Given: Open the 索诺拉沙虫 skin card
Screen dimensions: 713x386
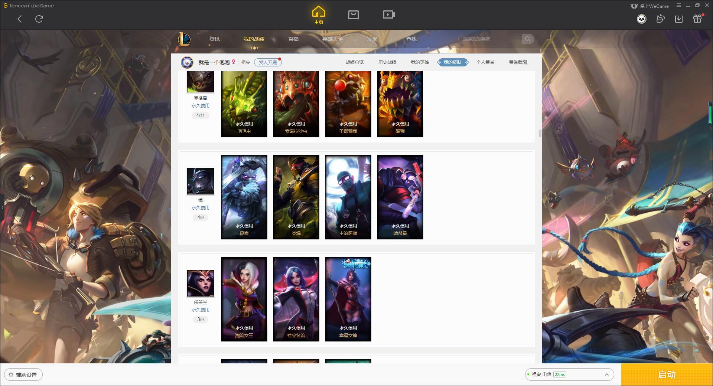Looking at the screenshot, I should (296, 104).
